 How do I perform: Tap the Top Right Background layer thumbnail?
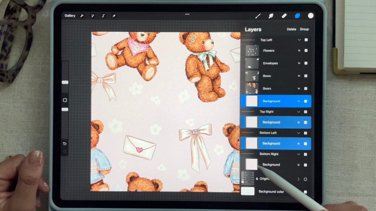pos(252,122)
